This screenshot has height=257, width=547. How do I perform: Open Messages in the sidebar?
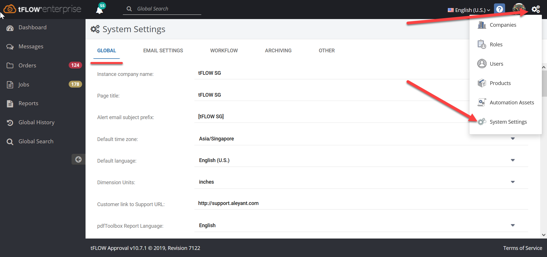tap(31, 47)
